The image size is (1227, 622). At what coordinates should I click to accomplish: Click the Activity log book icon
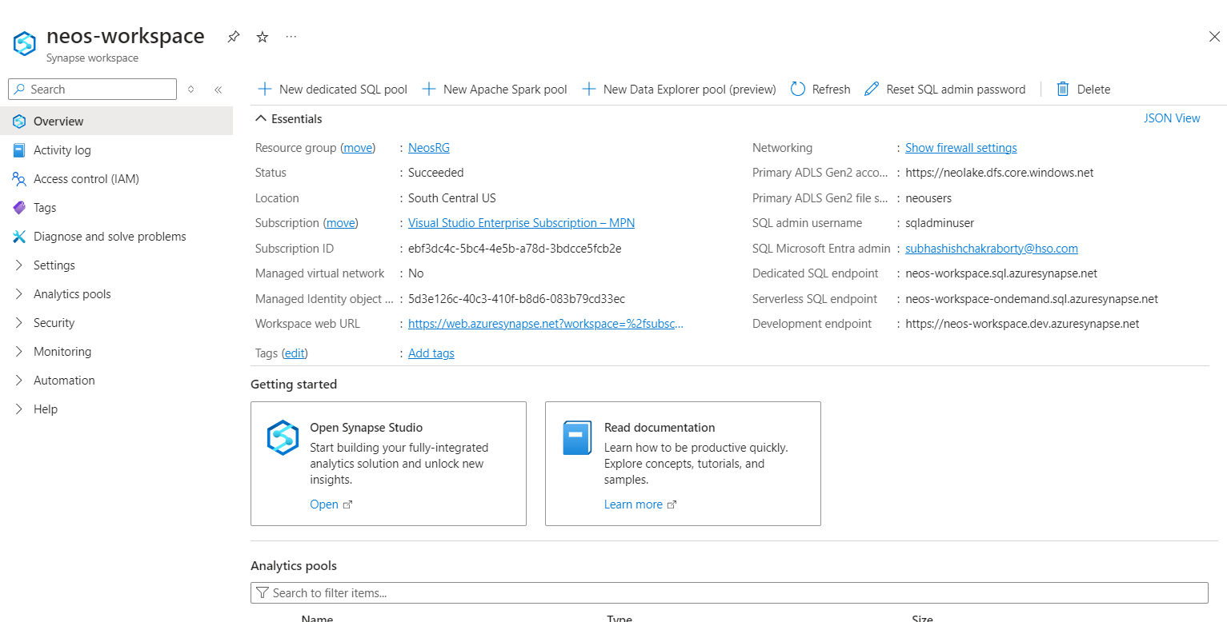(x=19, y=150)
